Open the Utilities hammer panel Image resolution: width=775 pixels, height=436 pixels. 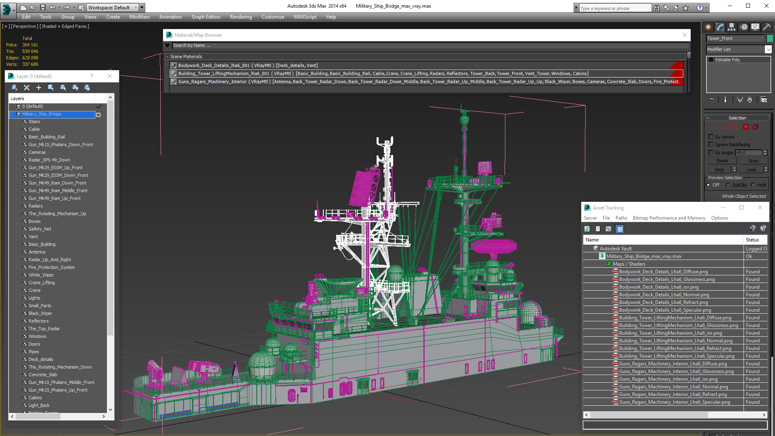pyautogui.click(x=767, y=27)
